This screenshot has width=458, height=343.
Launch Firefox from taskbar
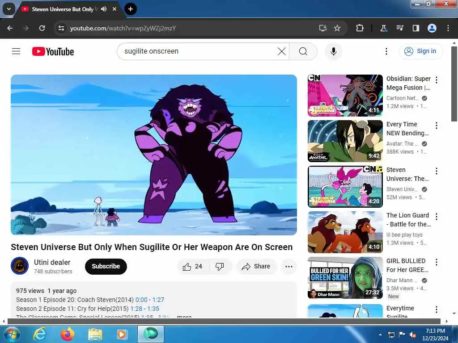click(68, 334)
